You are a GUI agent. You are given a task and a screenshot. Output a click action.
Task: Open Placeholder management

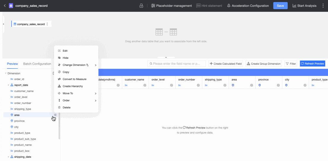[171, 6]
